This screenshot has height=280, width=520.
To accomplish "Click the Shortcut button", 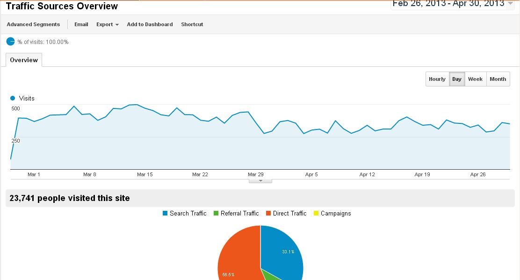I will [x=192, y=24].
